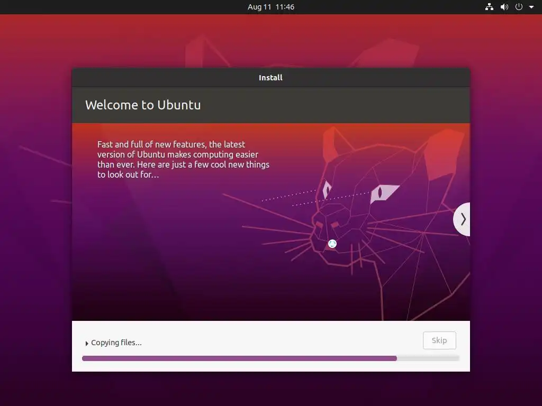Image resolution: width=542 pixels, height=406 pixels.
Task: Click the Install window title bar
Action: pyautogui.click(x=270, y=78)
